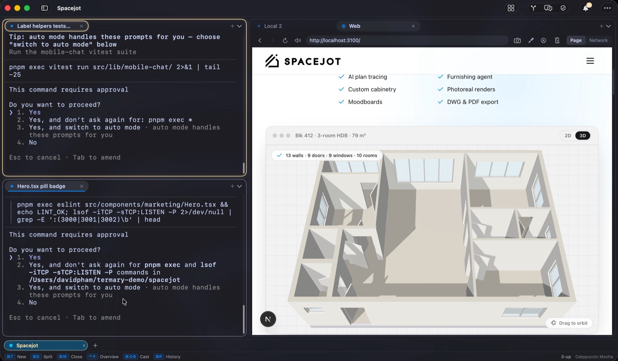Click Close shortcut in bottom bar
Viewport: 618px width, 361px height.
pos(70,357)
